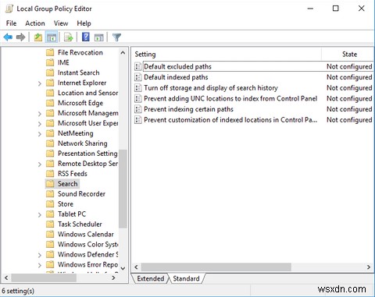Select the Default excluded paths setting
Image resolution: width=375 pixels, height=297 pixels.
tap(177, 66)
